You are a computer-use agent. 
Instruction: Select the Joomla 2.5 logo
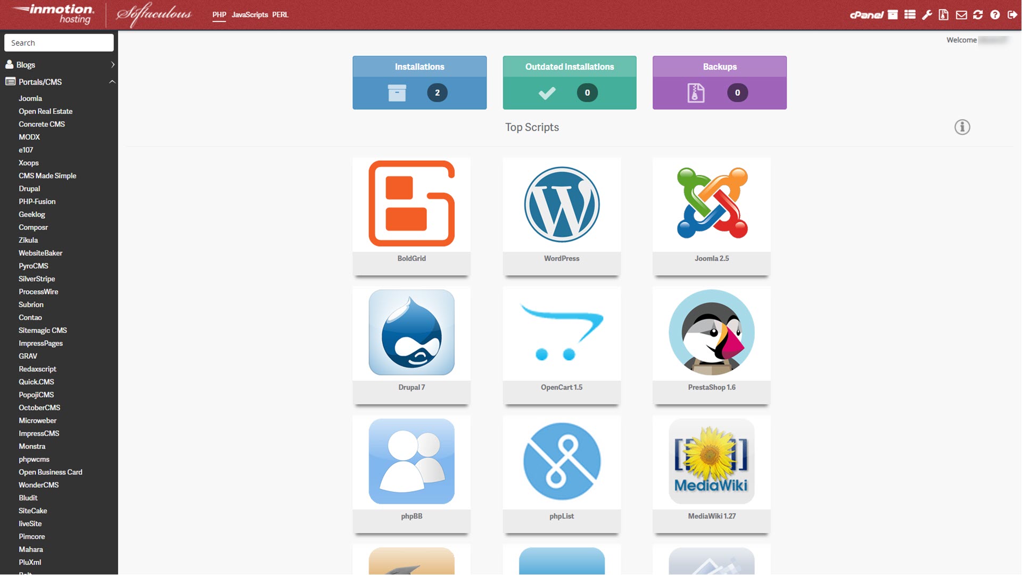pyautogui.click(x=712, y=203)
